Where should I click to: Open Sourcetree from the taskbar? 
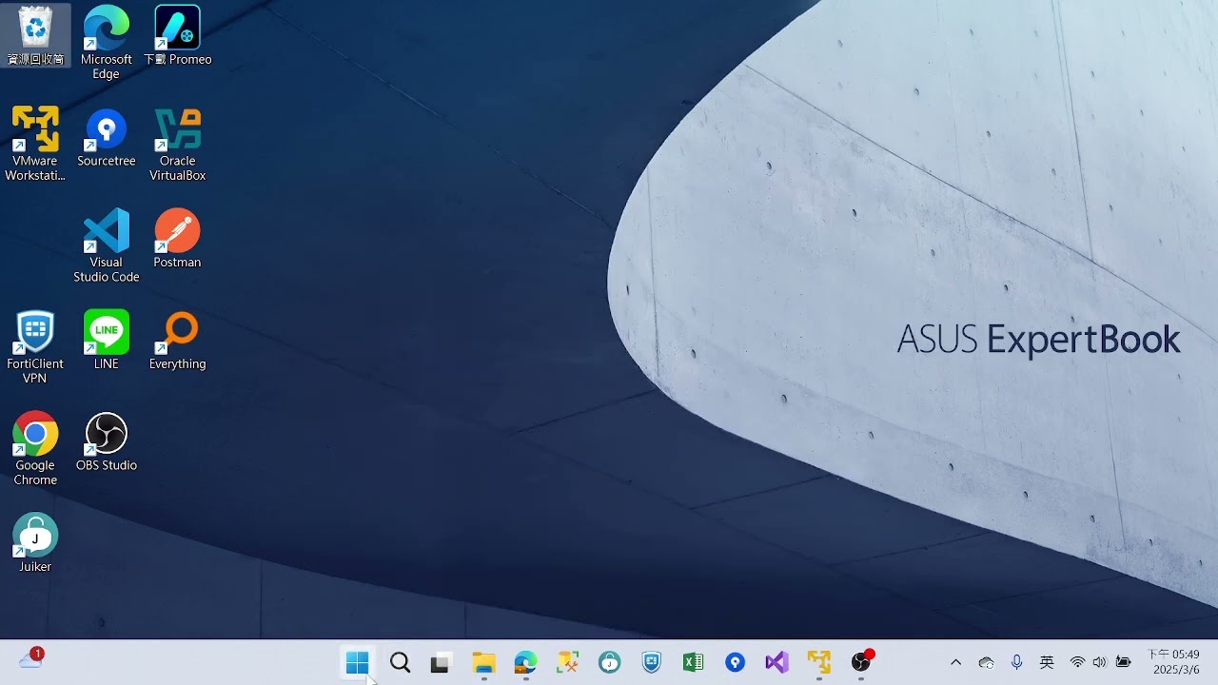click(735, 663)
